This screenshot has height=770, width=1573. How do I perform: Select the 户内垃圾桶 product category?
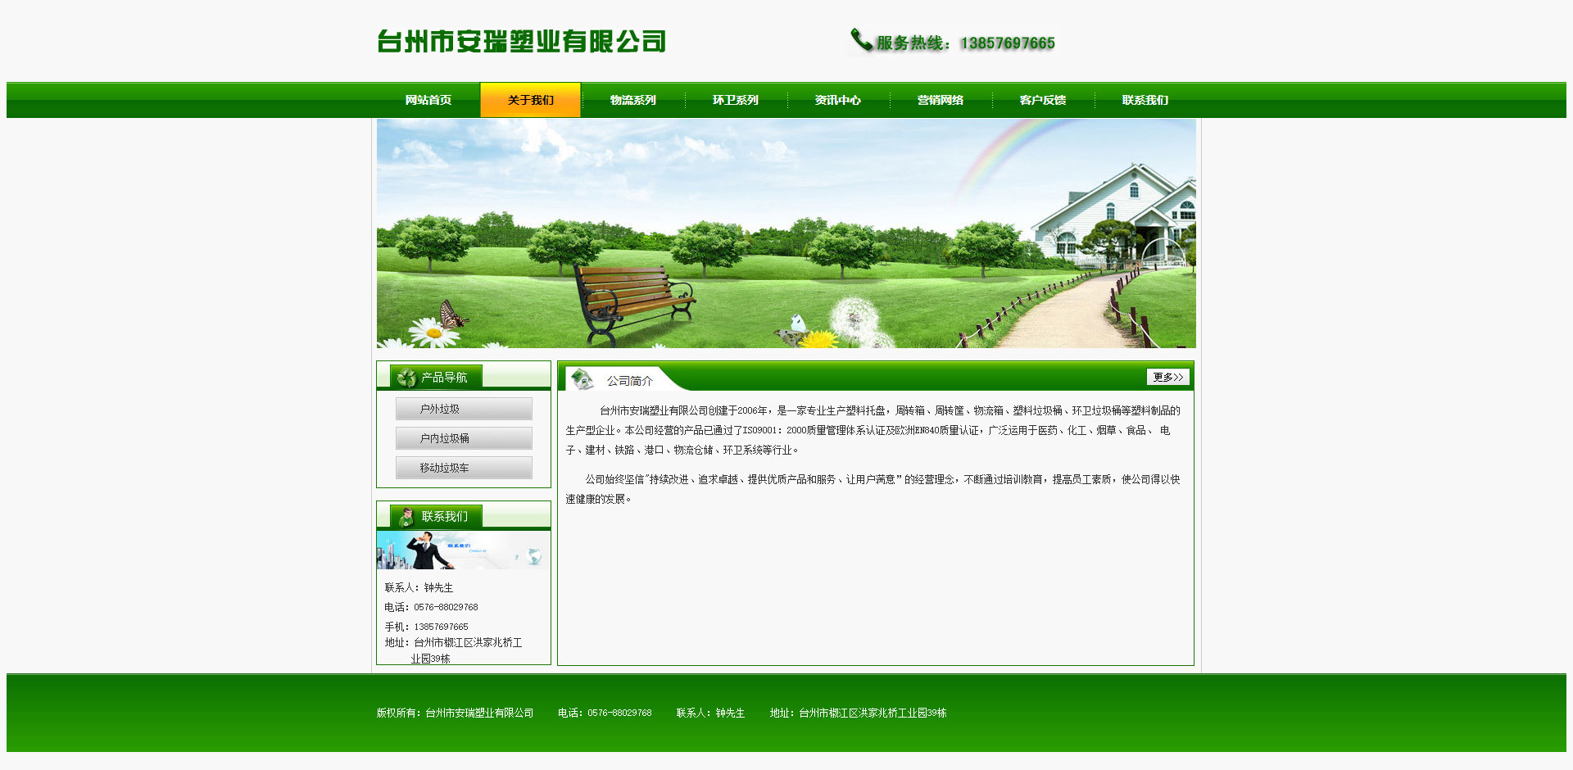point(464,438)
